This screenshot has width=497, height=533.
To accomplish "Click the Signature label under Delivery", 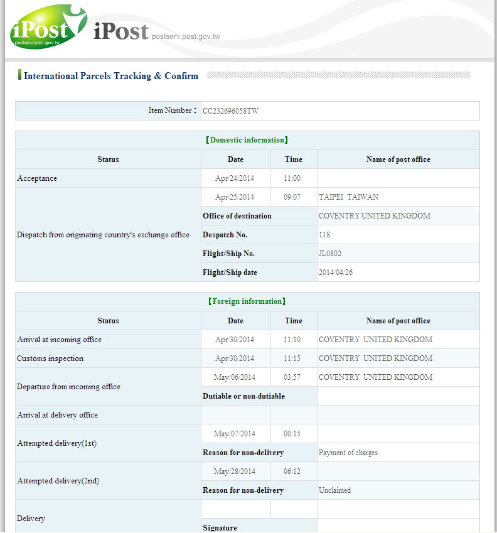I will pyautogui.click(x=220, y=528).
